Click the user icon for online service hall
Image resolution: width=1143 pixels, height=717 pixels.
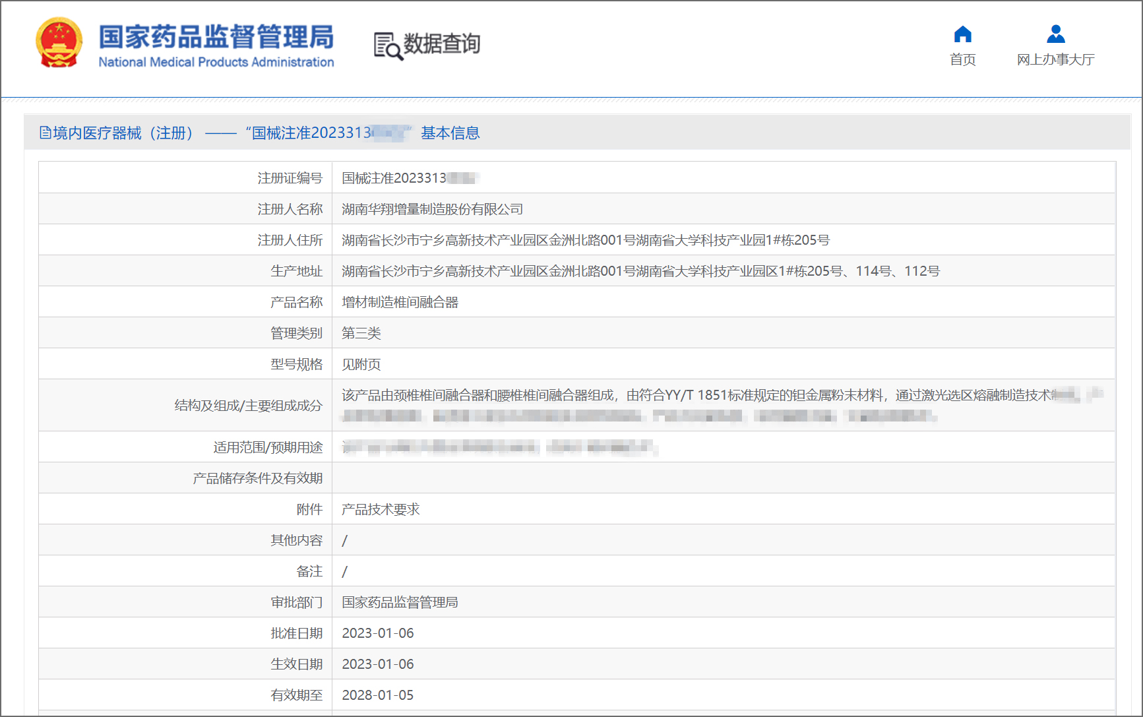click(x=1055, y=34)
